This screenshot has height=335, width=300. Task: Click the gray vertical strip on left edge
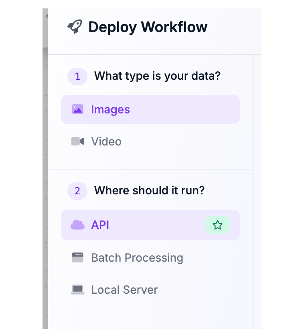pos(45,180)
